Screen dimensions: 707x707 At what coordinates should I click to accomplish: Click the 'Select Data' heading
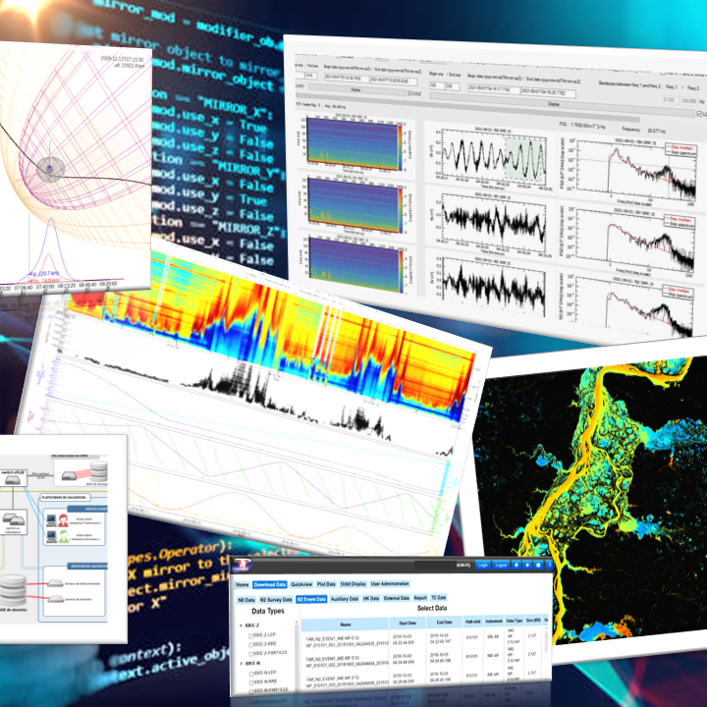[431, 608]
